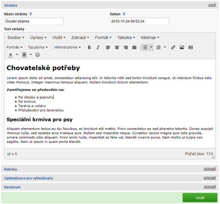Align text to the left
Viewport: 220px width, 204px height.
108,47
